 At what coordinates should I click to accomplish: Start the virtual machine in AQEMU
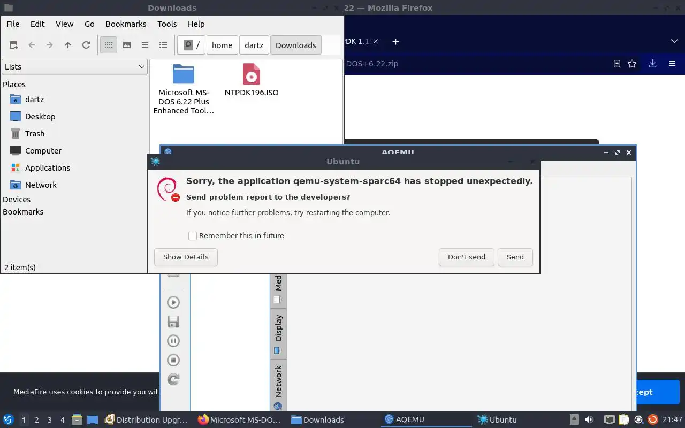[173, 302]
